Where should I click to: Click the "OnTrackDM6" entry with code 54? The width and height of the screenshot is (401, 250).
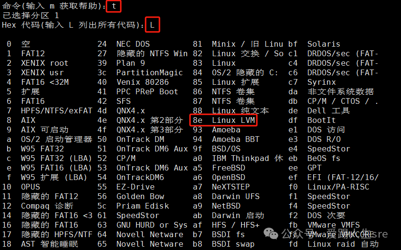(x=140, y=177)
